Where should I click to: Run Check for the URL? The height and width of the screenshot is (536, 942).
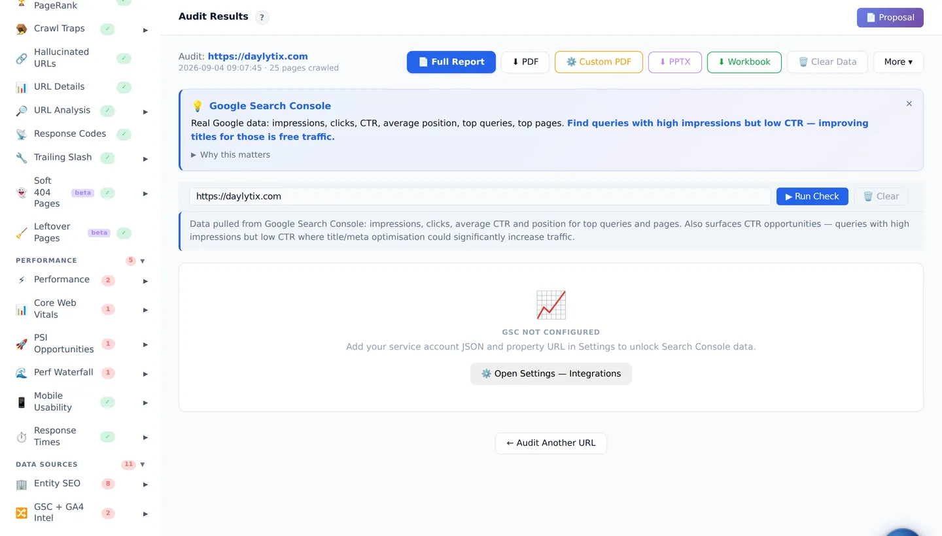[x=812, y=197]
